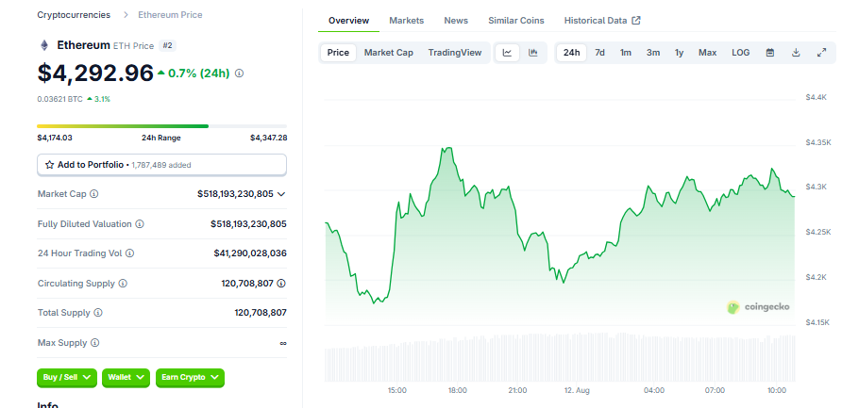The height and width of the screenshot is (408, 859).
Task: Select the 3m time range
Action: (x=653, y=53)
